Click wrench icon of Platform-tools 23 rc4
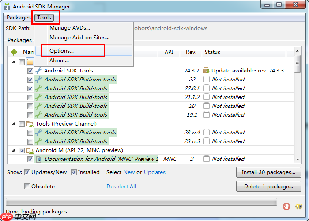The height and width of the screenshot is (221, 309). (38, 133)
